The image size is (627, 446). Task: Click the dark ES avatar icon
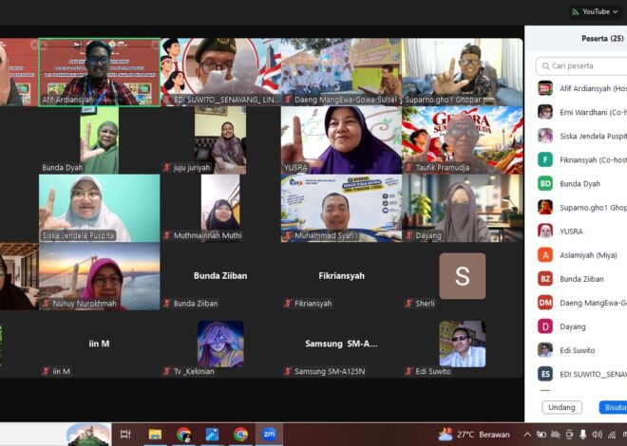[x=545, y=374]
